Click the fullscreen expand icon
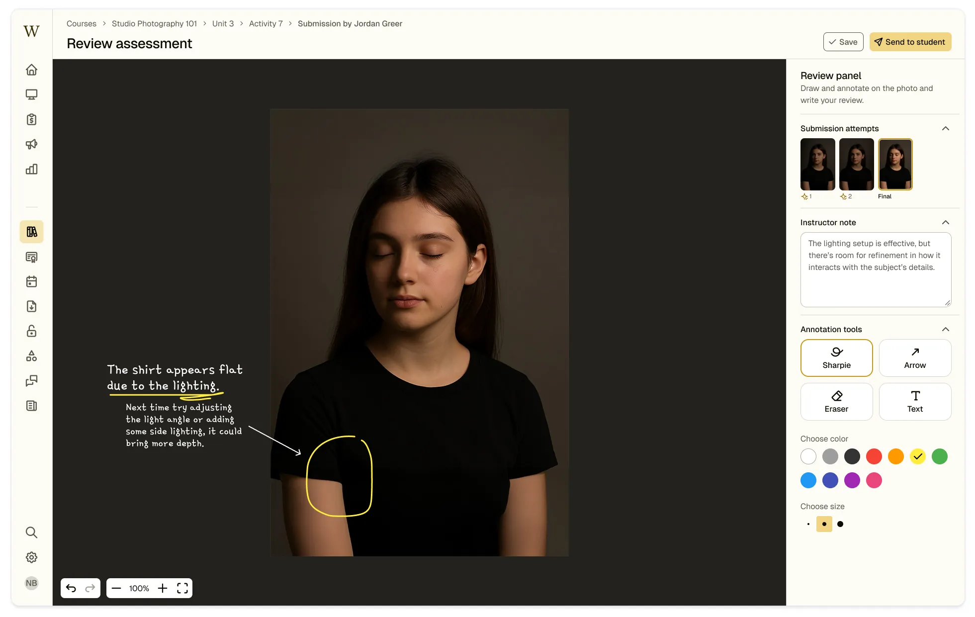This screenshot has height=617, width=975. pos(182,588)
